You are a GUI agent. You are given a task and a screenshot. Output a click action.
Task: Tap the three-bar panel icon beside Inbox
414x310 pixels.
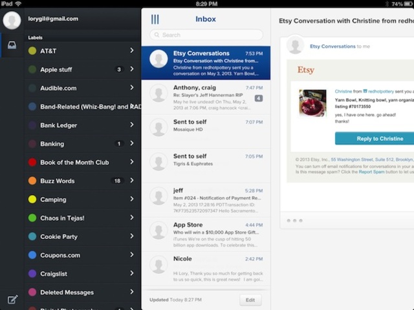(155, 19)
